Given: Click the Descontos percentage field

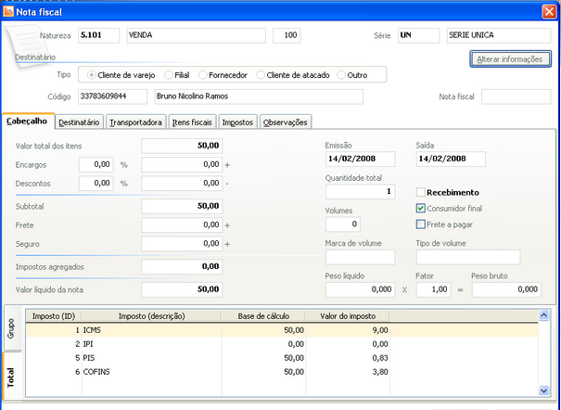Looking at the screenshot, I should coord(96,183).
